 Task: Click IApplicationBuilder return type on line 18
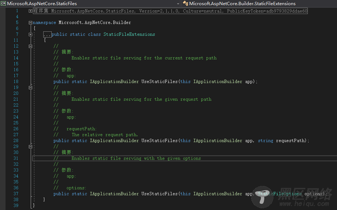[x=114, y=82]
